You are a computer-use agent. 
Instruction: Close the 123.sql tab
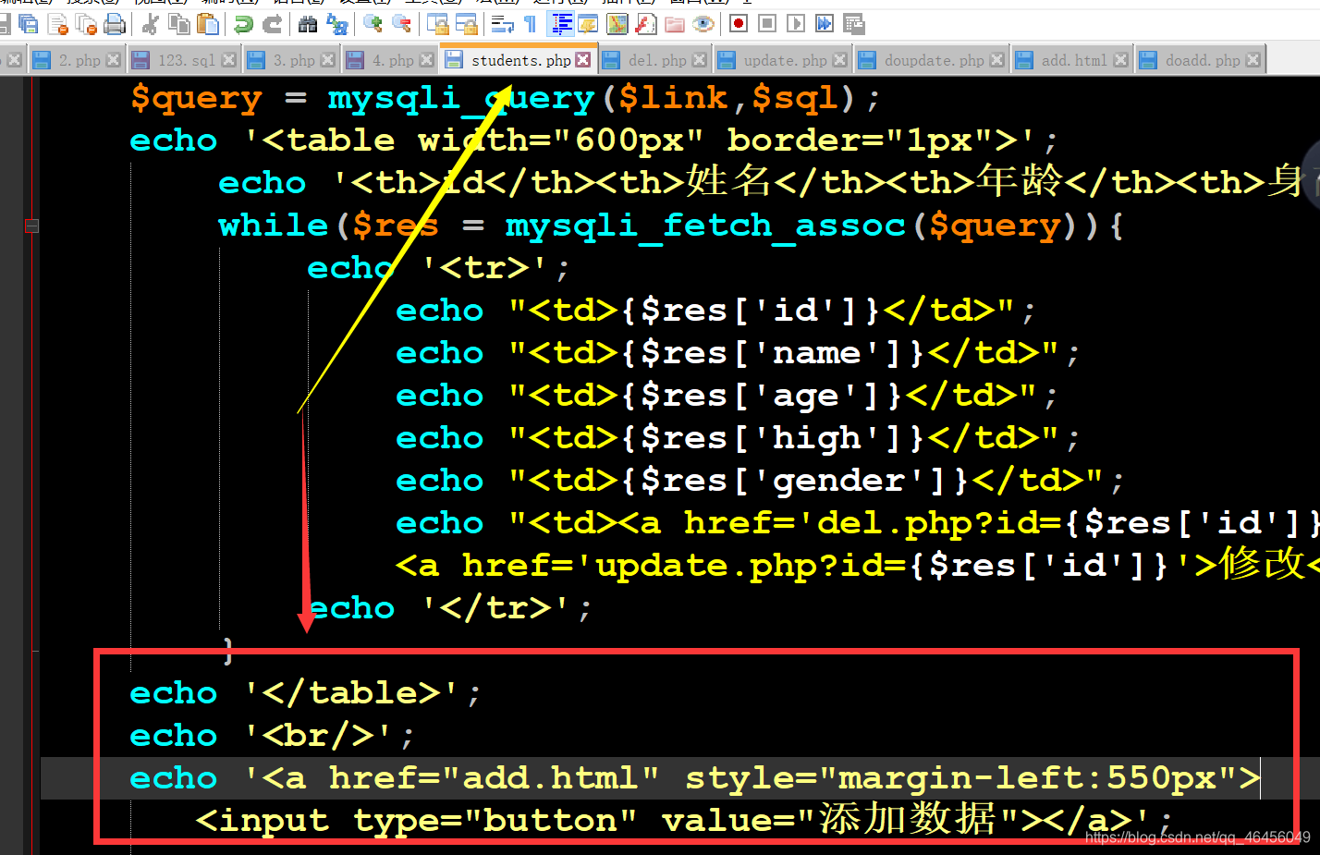point(229,60)
